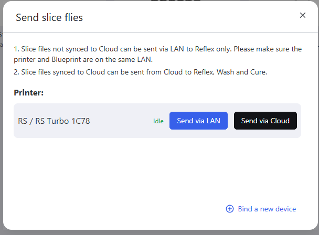Close the Send slice files dialog
Image resolution: width=319 pixels, height=235 pixels.
(303, 15)
